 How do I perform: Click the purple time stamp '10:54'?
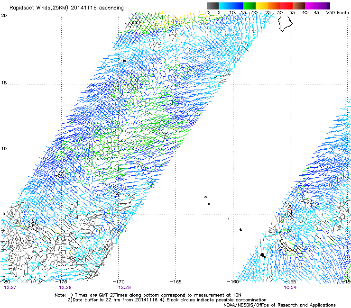point(290,288)
